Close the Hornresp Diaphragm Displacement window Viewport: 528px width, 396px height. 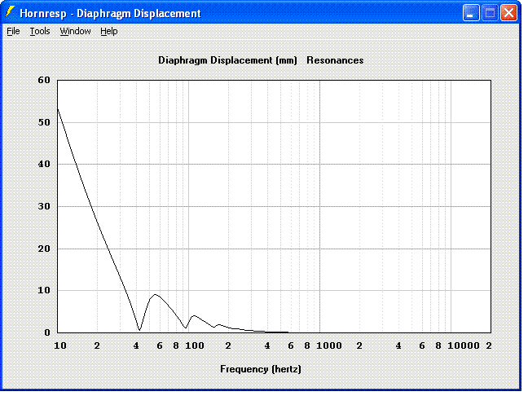click(x=508, y=13)
